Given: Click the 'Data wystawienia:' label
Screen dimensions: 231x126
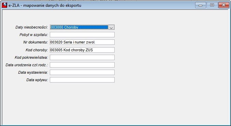Looking at the screenshot, I should (33, 72).
